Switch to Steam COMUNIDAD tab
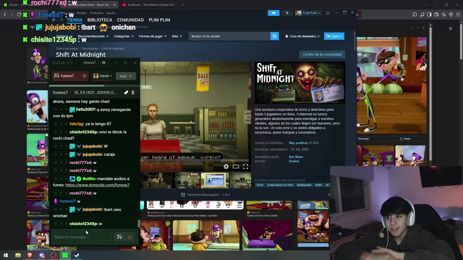This screenshot has height=260, width=463. click(x=130, y=20)
